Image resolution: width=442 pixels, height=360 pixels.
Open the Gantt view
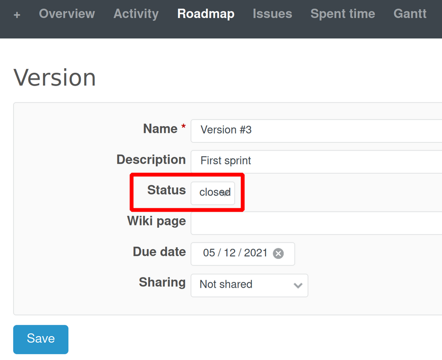pos(410,14)
